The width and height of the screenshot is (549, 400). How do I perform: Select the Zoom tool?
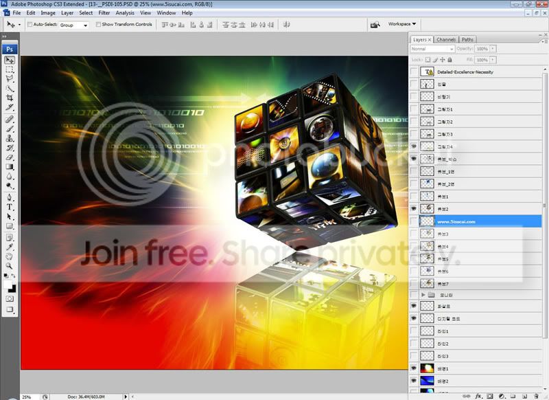click(x=10, y=266)
